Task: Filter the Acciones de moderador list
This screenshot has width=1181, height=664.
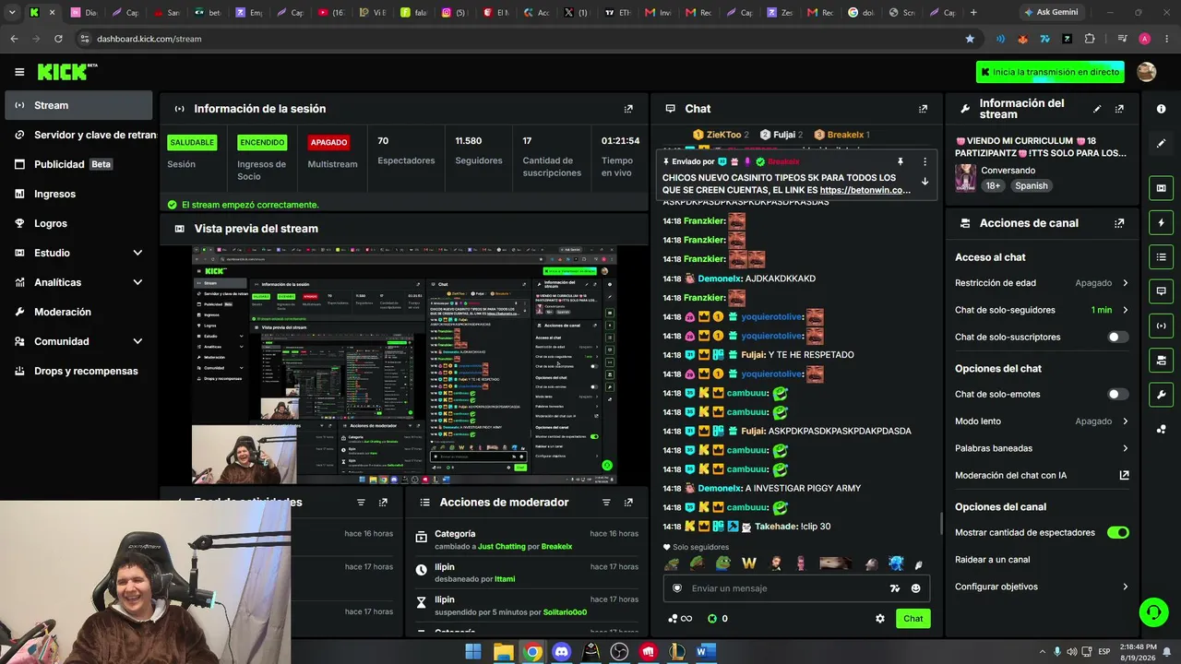Action: [606, 503]
